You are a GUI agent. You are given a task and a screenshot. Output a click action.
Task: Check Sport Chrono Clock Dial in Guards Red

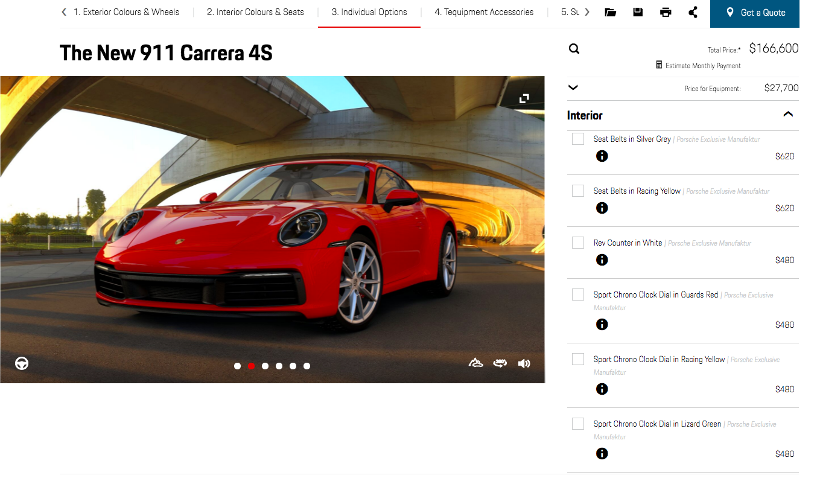pyautogui.click(x=578, y=295)
